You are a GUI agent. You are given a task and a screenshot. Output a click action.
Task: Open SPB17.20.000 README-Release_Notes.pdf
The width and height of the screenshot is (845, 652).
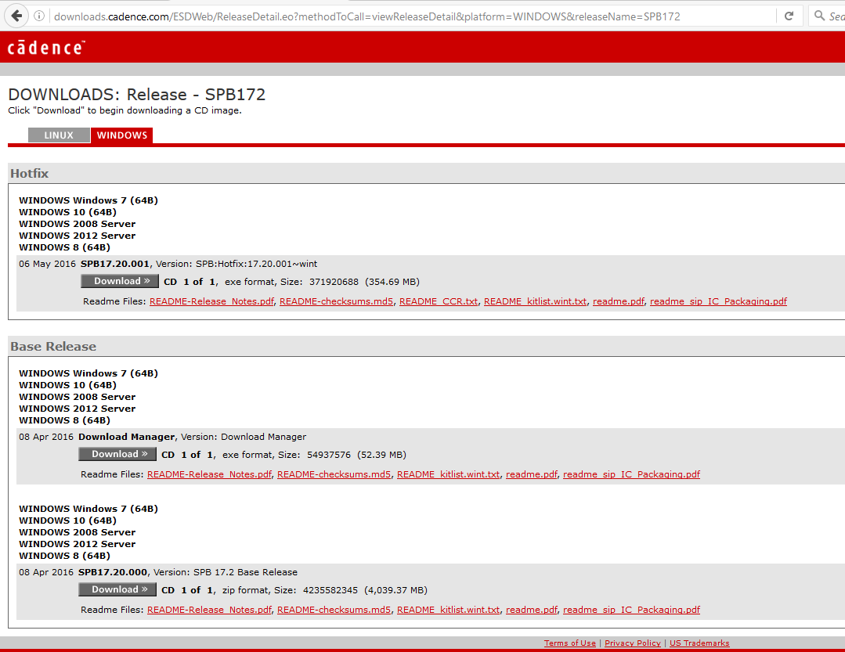click(x=209, y=610)
